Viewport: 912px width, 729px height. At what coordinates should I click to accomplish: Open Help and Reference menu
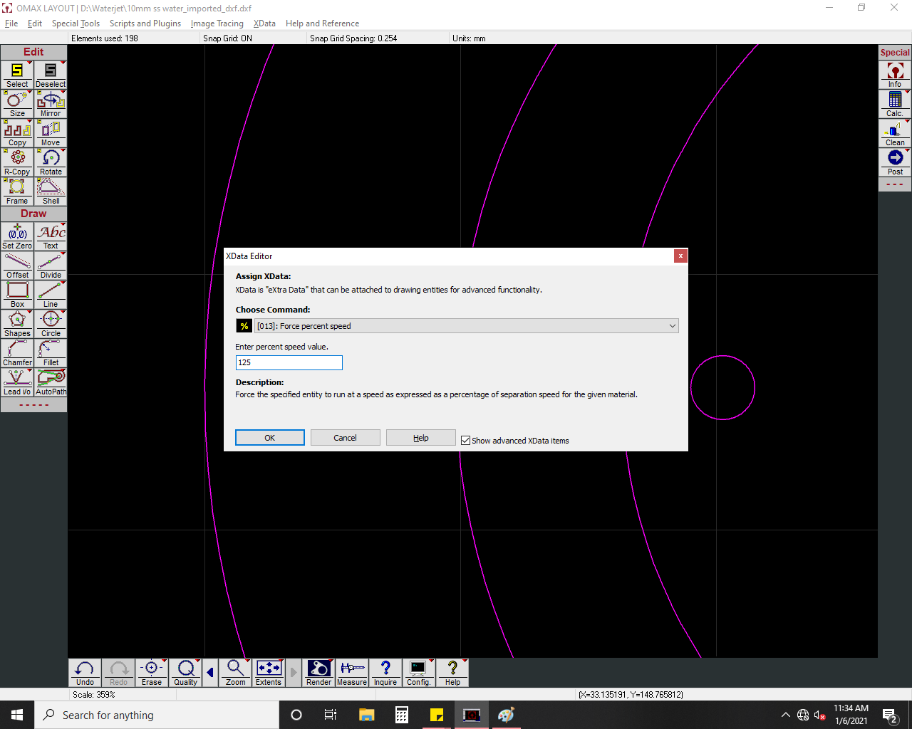(322, 23)
